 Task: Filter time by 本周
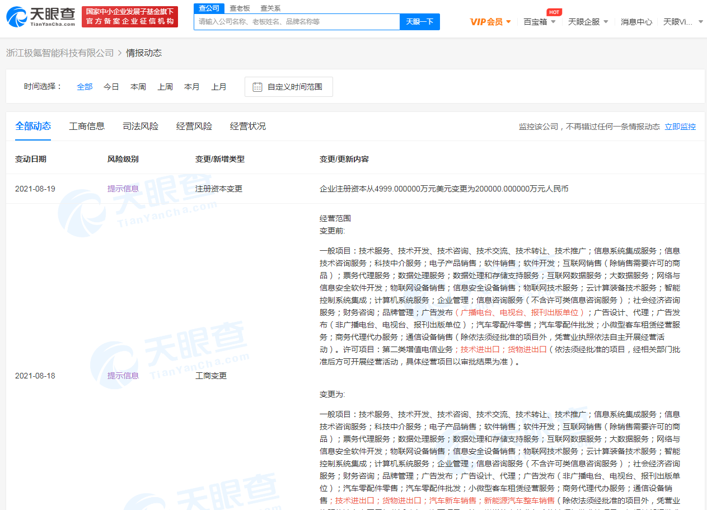coord(138,87)
